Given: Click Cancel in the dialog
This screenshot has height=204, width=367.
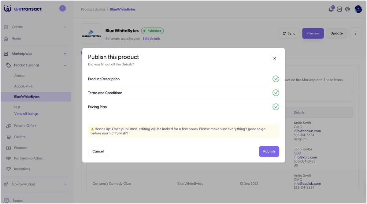Looking at the screenshot, I should [98, 151].
